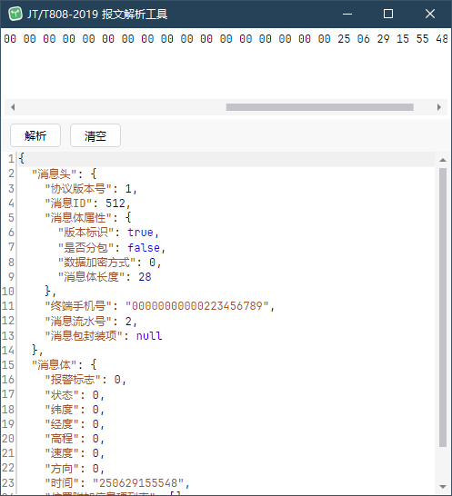Click line number 1 in the gutter
Viewport: 452px width, 496px height.
[x=11, y=158]
